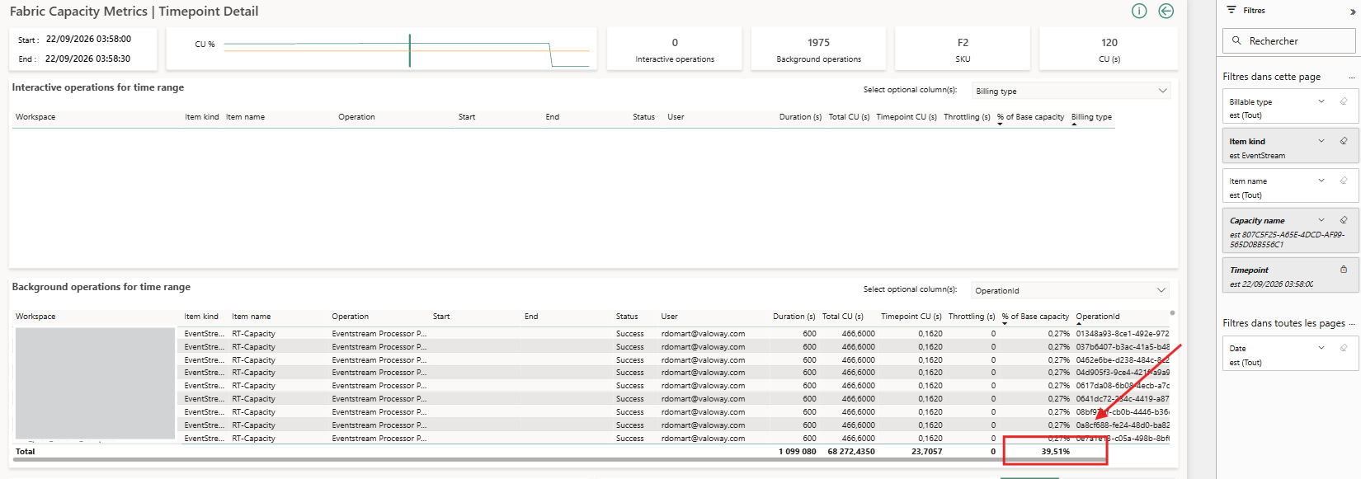
Task: Click End time 22/09/2026 03:58:30 text
Action: pos(87,59)
